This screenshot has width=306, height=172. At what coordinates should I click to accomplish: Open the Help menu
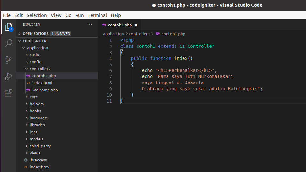tap(116, 15)
